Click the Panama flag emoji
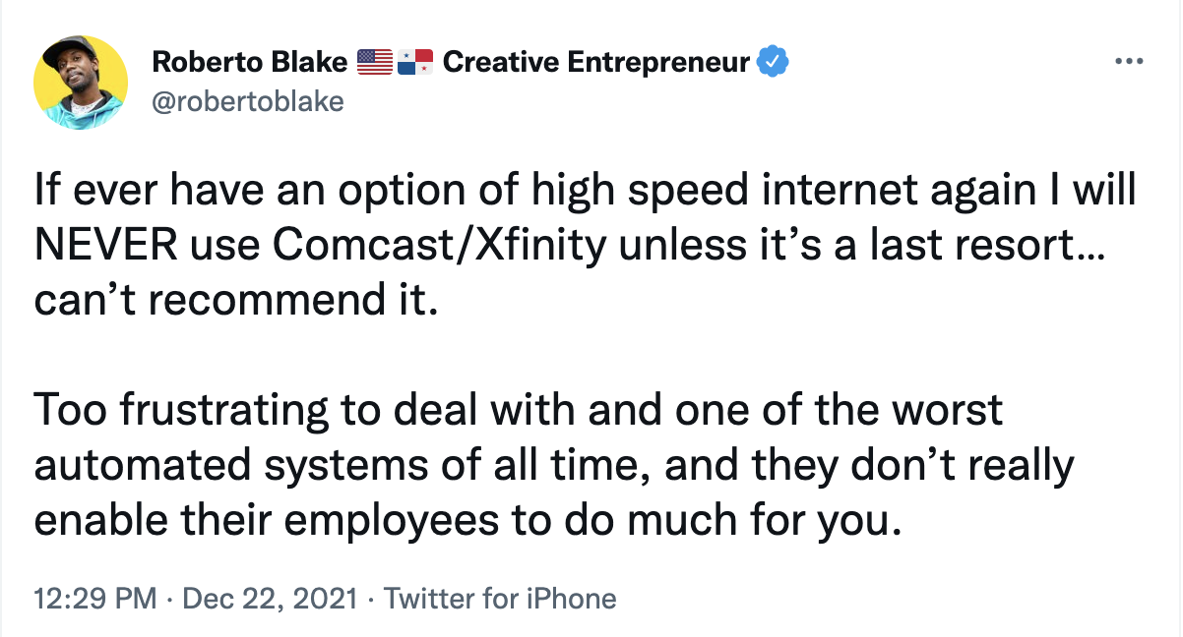Viewport: 1183px width, 637px height. click(x=415, y=65)
